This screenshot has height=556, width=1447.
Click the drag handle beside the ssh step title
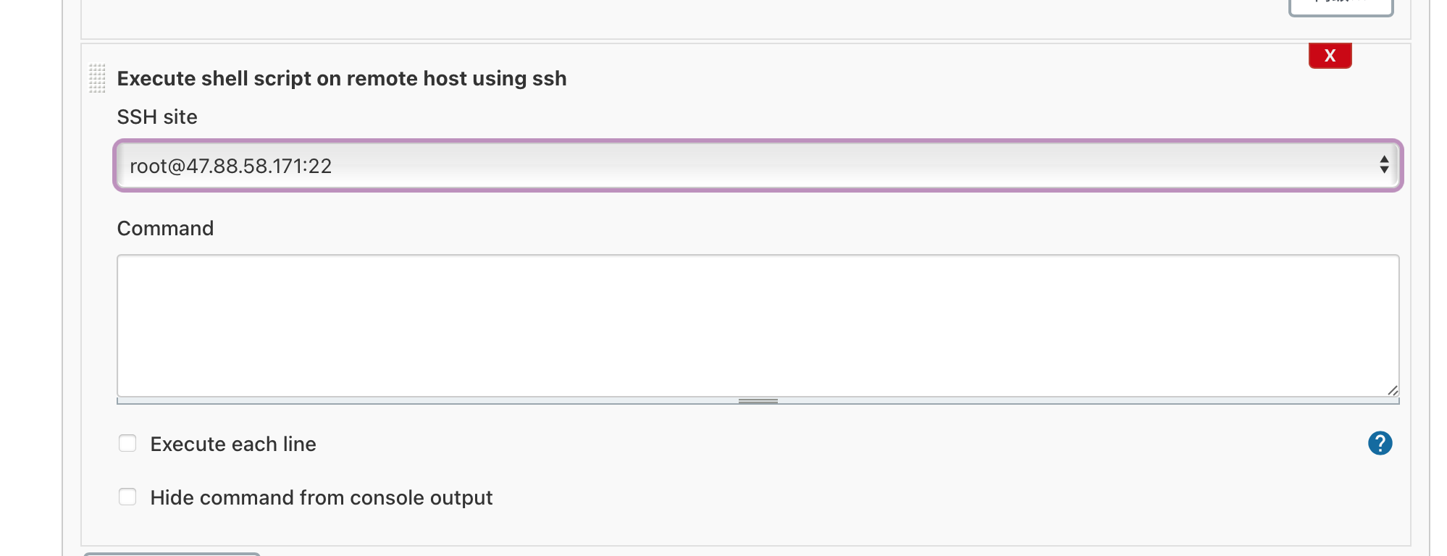tap(97, 78)
